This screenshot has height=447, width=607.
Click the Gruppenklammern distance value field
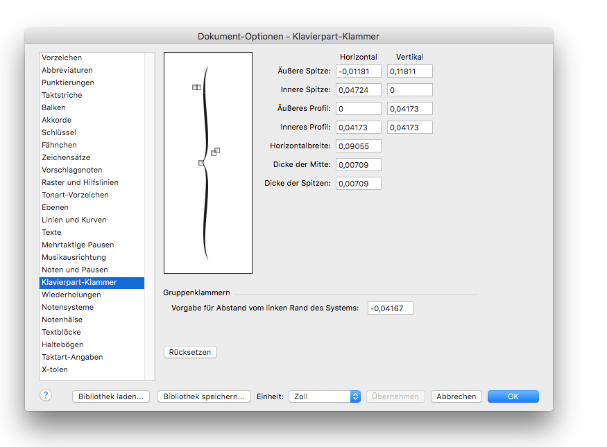(391, 308)
